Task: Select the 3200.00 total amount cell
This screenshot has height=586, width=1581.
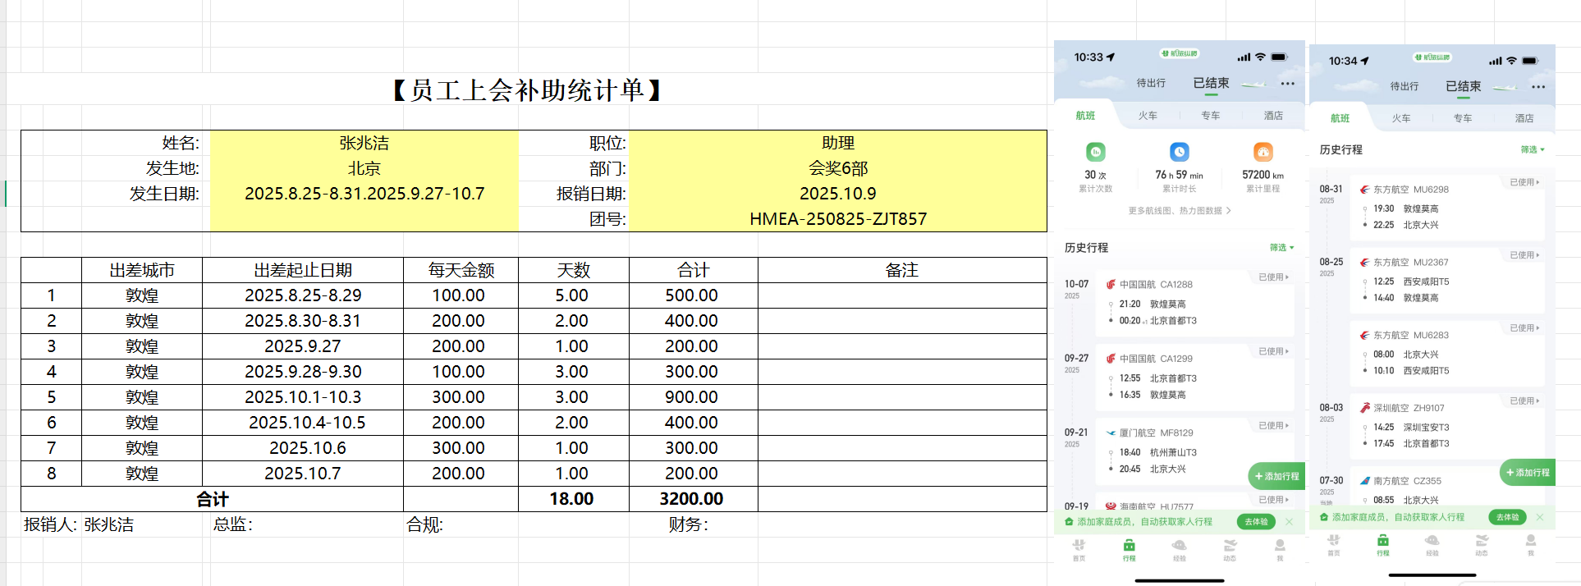Action: (692, 499)
